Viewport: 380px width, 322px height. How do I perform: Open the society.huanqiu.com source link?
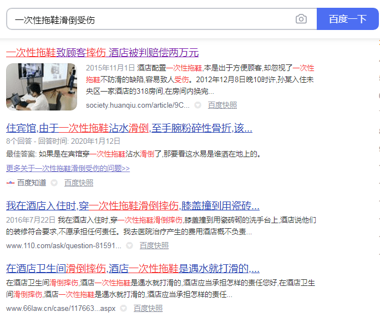coord(137,105)
